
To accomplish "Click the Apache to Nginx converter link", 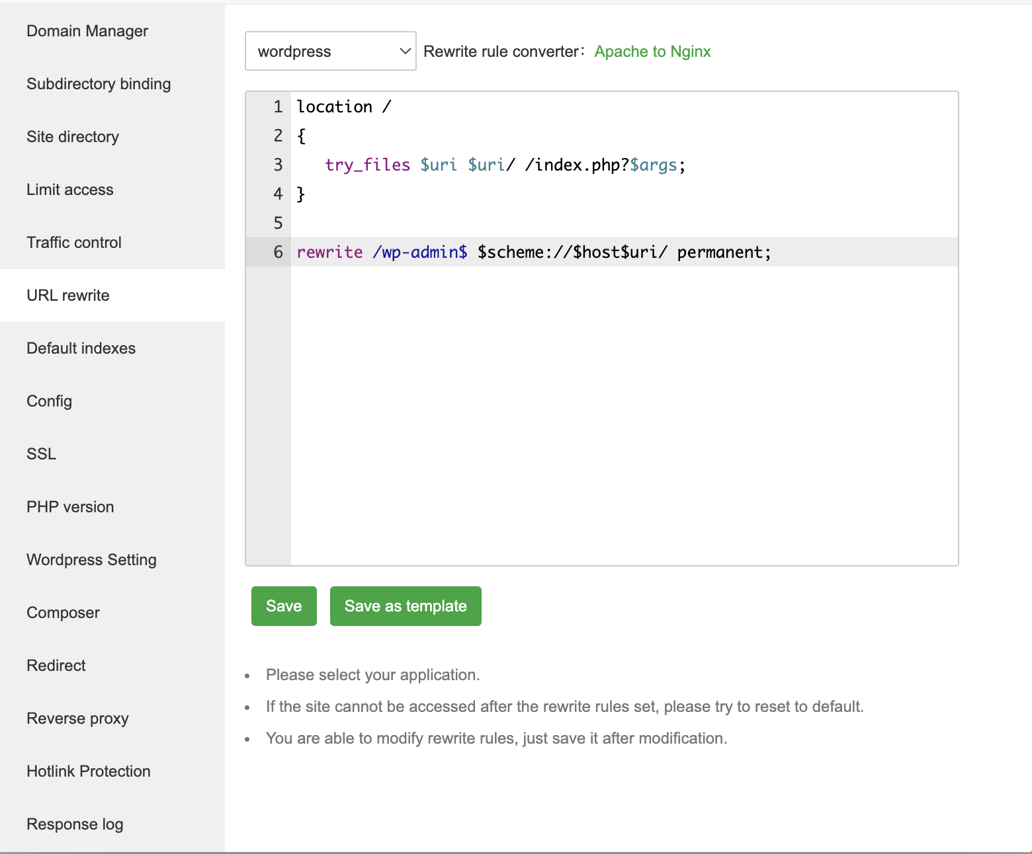I will [652, 52].
